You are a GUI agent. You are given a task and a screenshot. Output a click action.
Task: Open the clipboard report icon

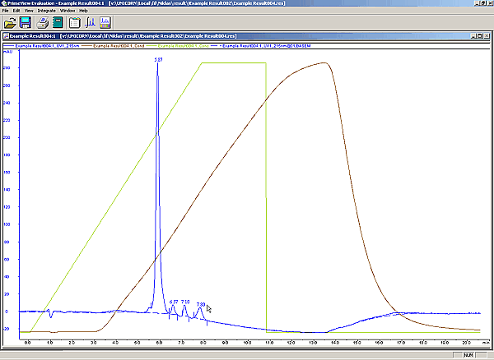[x=75, y=23]
